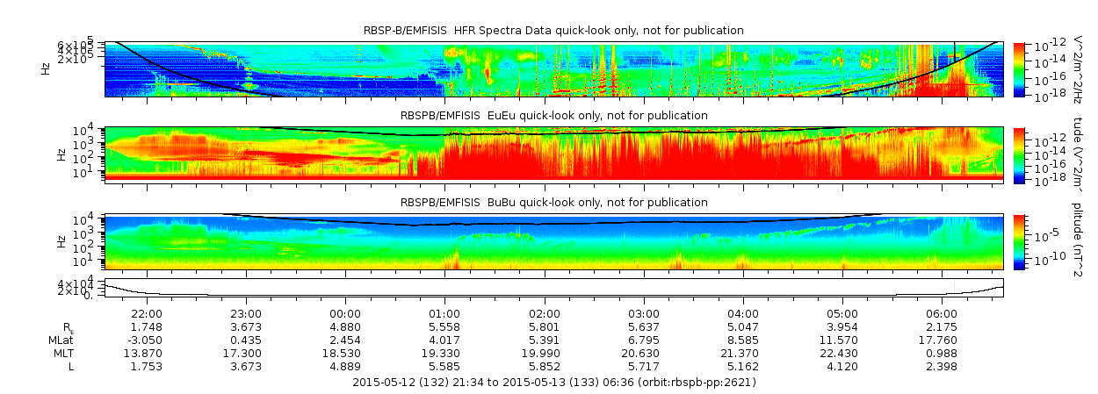Click the EuEu panel color bar

1019,154
